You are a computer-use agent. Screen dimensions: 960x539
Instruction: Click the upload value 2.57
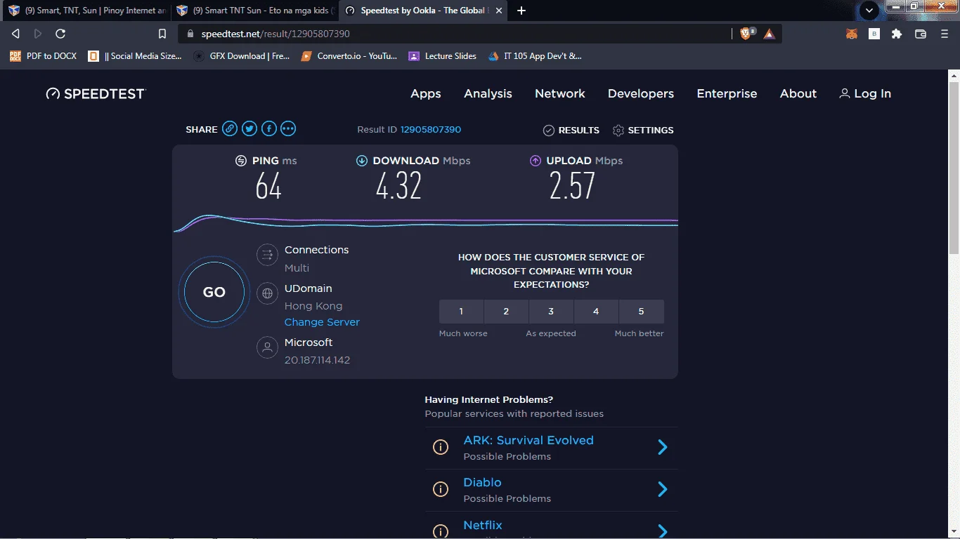click(572, 187)
